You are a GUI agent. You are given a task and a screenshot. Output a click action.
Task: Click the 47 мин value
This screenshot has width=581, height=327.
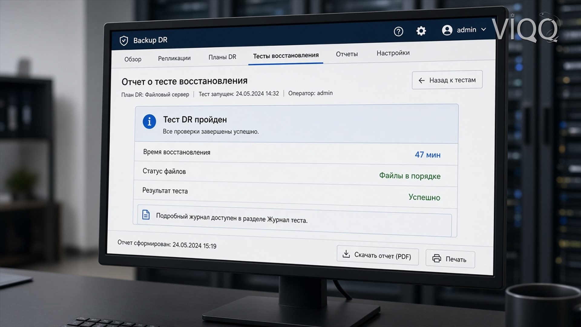428,155
